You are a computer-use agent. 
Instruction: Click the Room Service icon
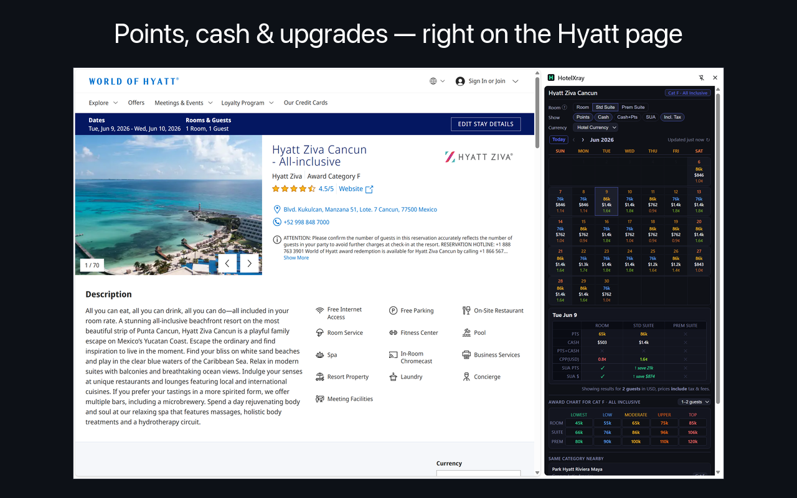tap(320, 332)
